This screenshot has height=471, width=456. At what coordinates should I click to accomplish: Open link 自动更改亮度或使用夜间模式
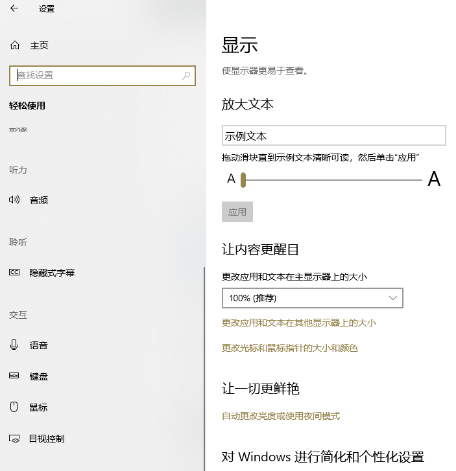(281, 416)
